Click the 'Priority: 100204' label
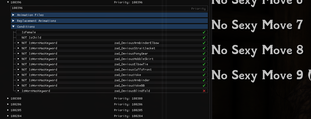The width and height of the screenshot is (311, 119). (x=128, y=116)
